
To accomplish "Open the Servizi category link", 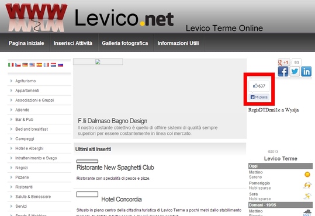I will 21,206.
